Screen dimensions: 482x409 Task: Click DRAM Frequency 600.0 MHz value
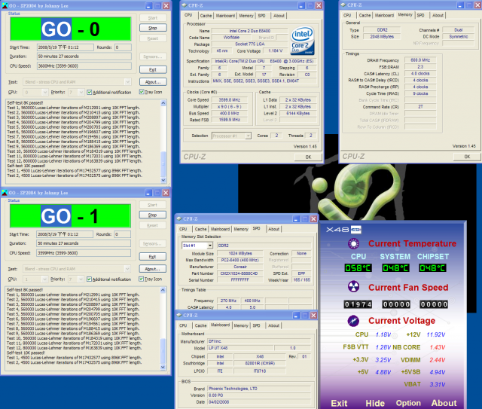[x=420, y=60]
